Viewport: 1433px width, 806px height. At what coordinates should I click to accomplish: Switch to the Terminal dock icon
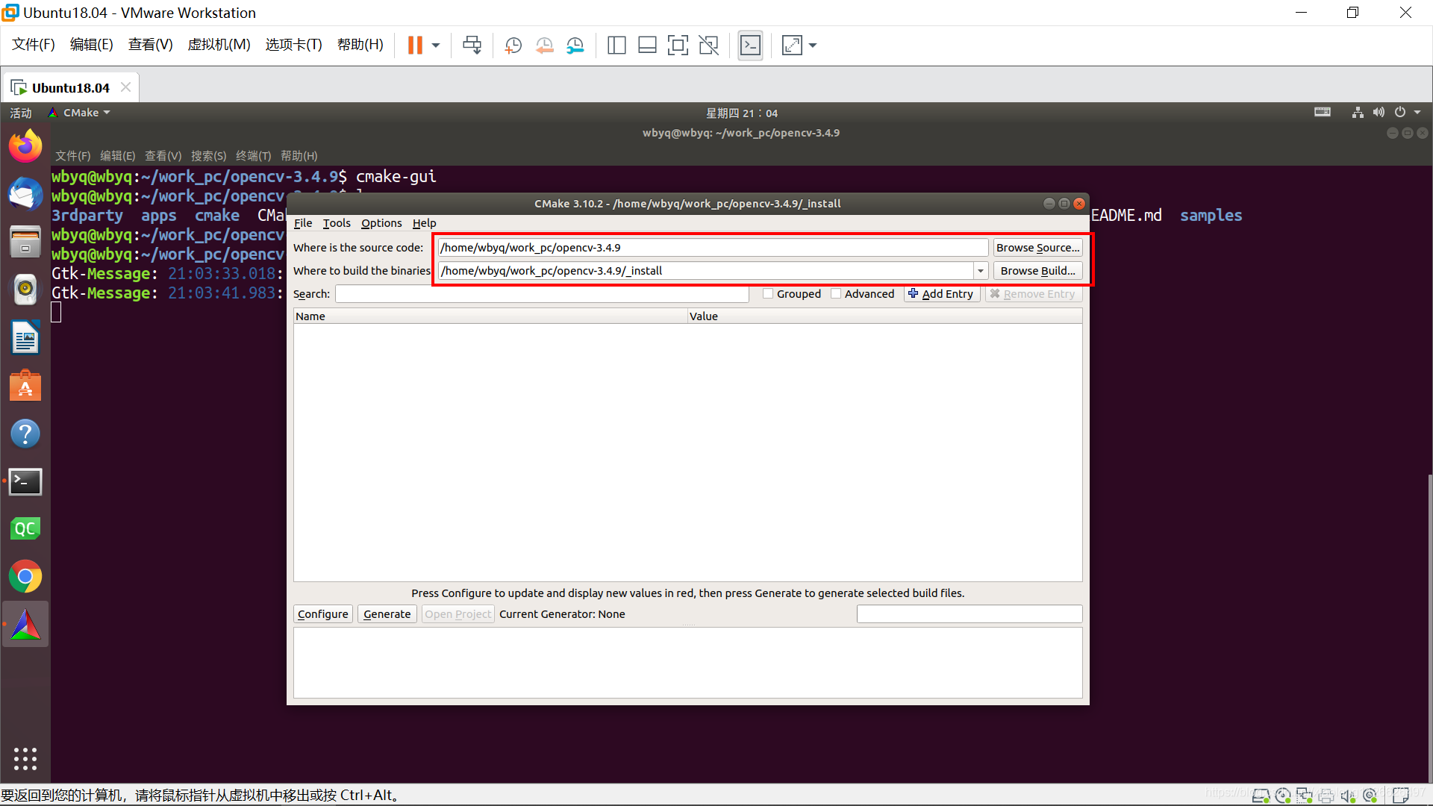(x=25, y=481)
